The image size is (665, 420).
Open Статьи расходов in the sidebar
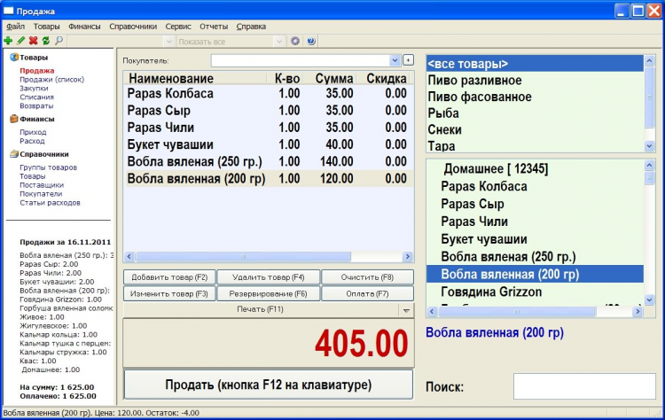tap(50, 203)
